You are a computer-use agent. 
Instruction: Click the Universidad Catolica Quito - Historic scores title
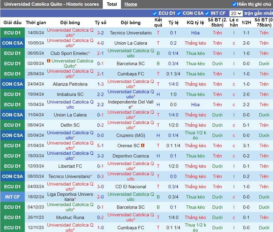51,4
